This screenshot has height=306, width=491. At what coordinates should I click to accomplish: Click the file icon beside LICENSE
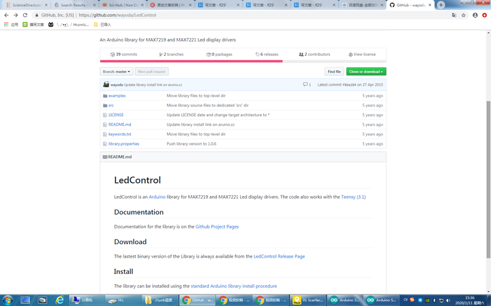[105, 115]
